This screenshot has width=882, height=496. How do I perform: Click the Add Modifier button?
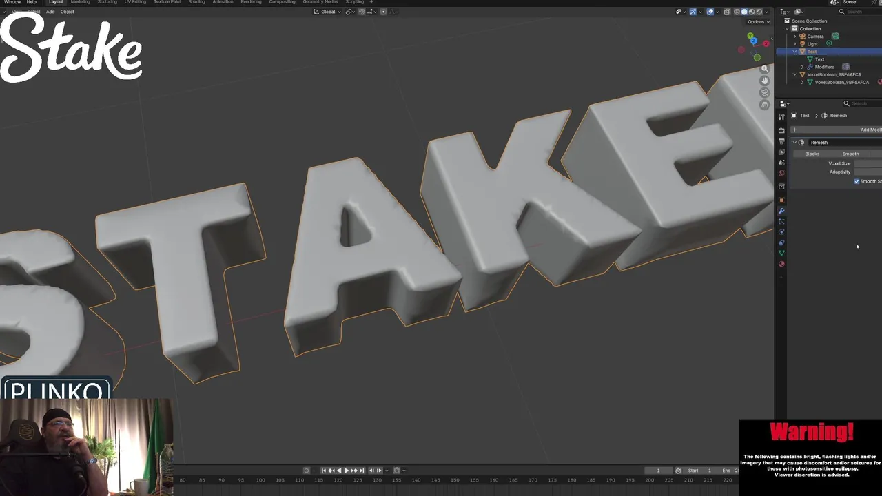[x=836, y=130]
